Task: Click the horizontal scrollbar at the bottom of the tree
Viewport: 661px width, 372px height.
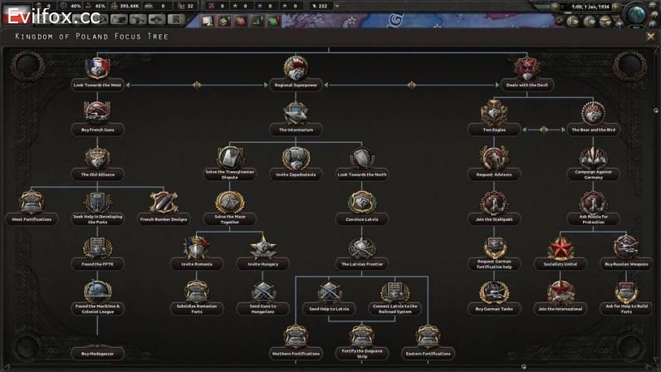Action: pyautogui.click(x=332, y=366)
